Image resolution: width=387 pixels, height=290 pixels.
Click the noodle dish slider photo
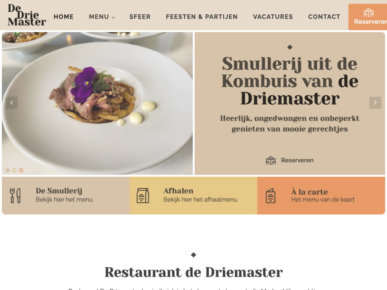click(x=97, y=103)
